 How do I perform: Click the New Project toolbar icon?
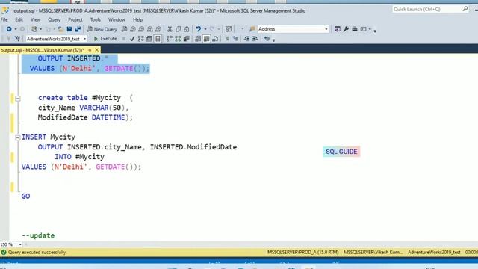pyautogui.click(x=34, y=29)
